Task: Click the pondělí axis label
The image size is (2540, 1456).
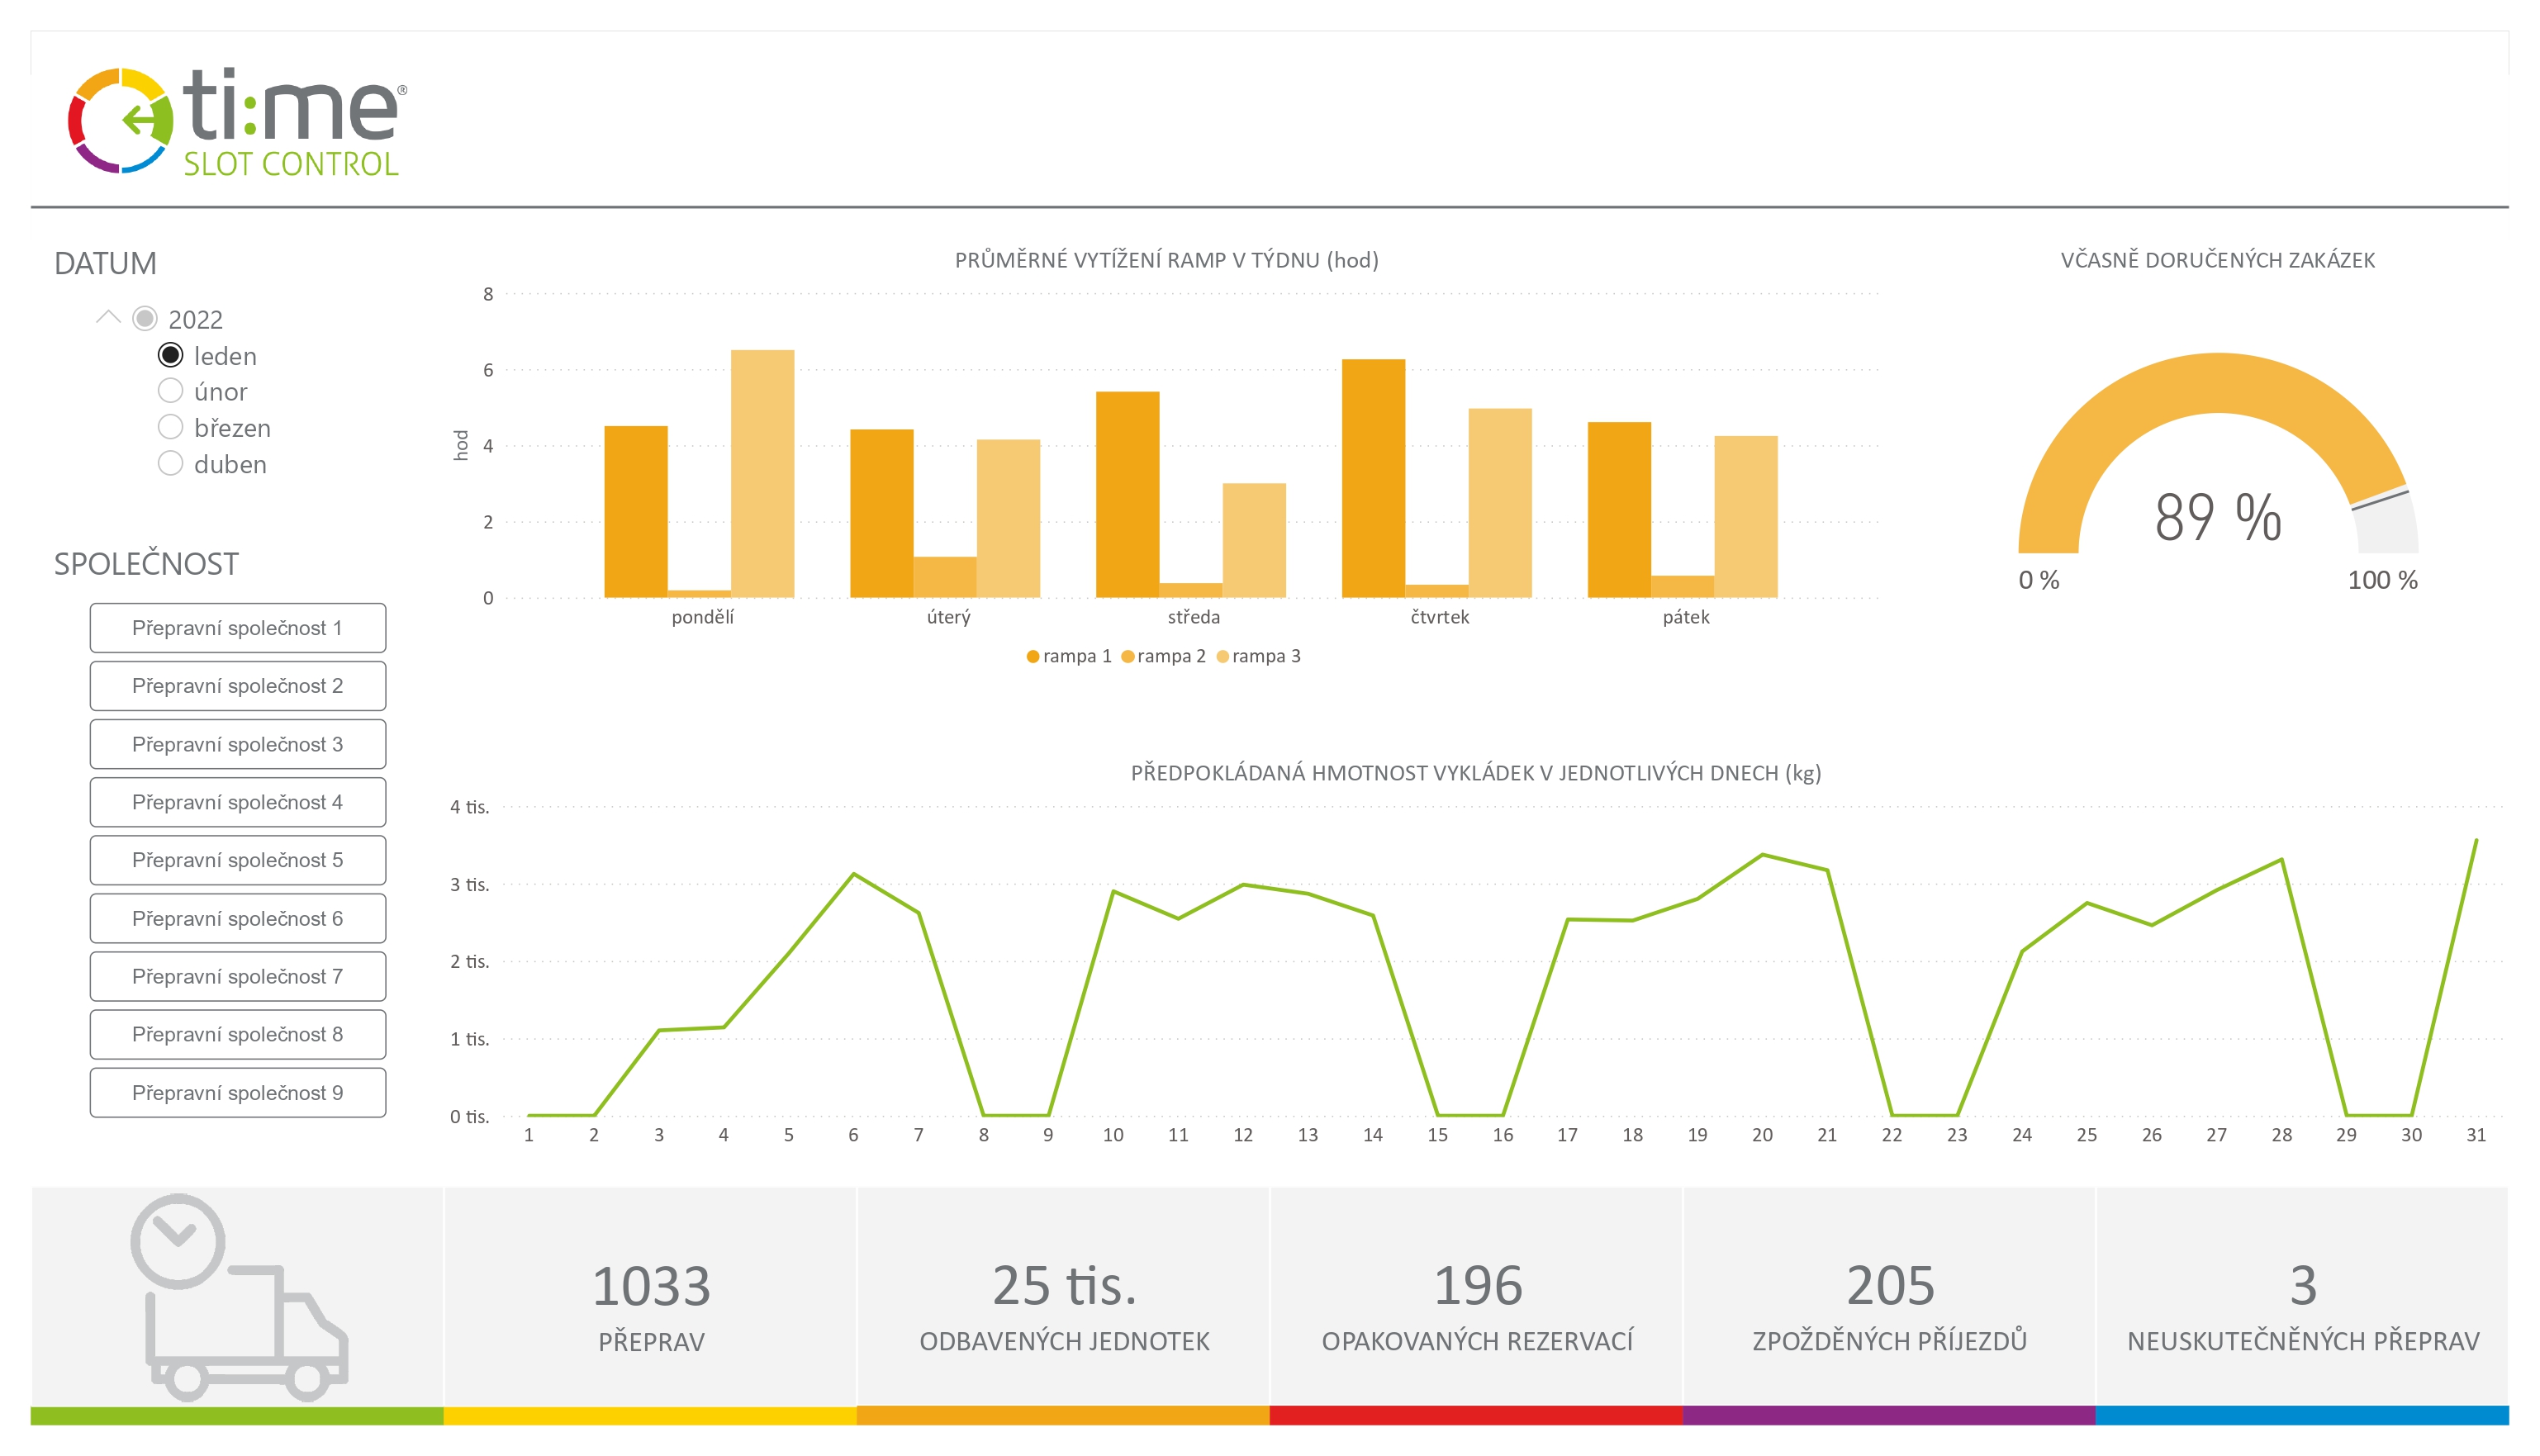Action: click(702, 617)
